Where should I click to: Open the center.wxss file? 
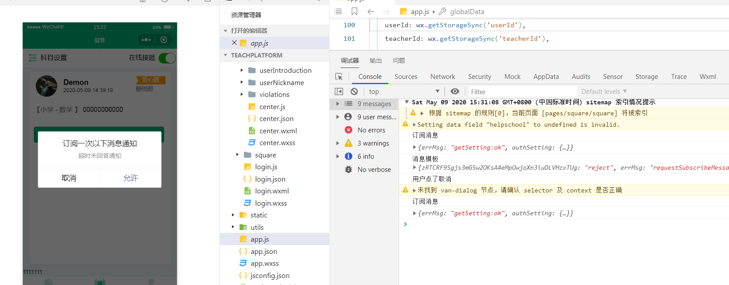(277, 142)
